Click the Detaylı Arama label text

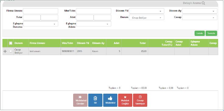click(192, 3)
